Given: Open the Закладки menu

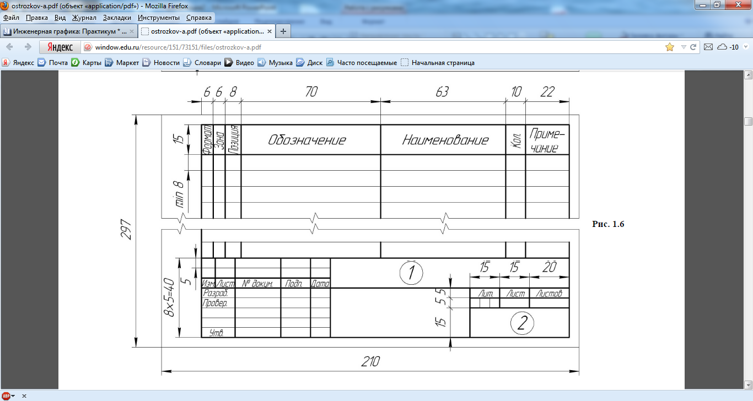Looking at the screenshot, I should 117,18.
